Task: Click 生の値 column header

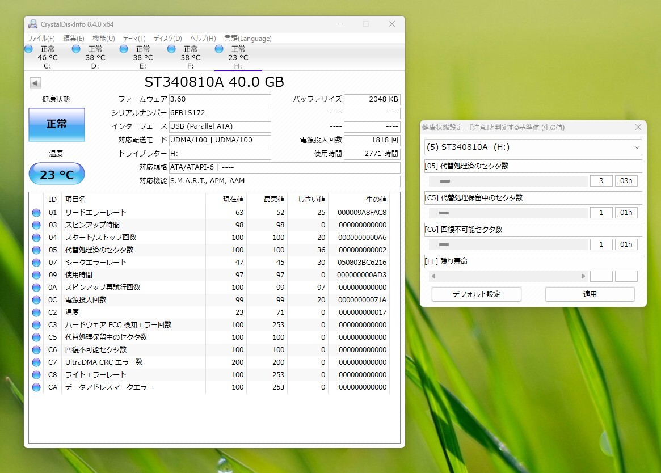Action: click(376, 200)
